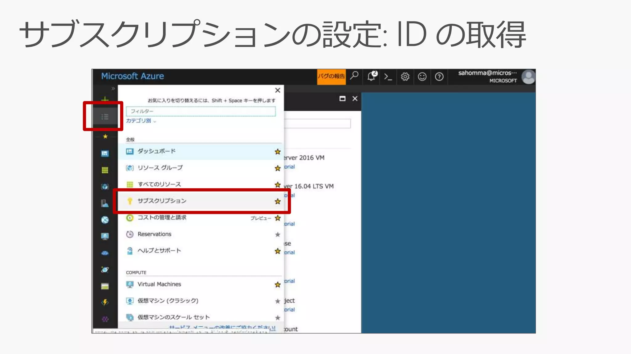
Task: Toggle the favorite star for Virtual Machines
Action: click(278, 285)
